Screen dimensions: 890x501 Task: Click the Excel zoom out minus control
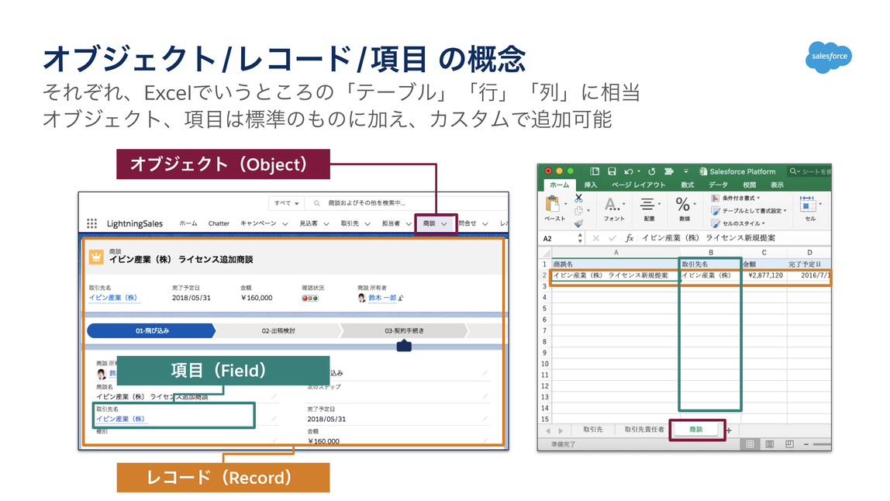pyautogui.click(x=806, y=444)
